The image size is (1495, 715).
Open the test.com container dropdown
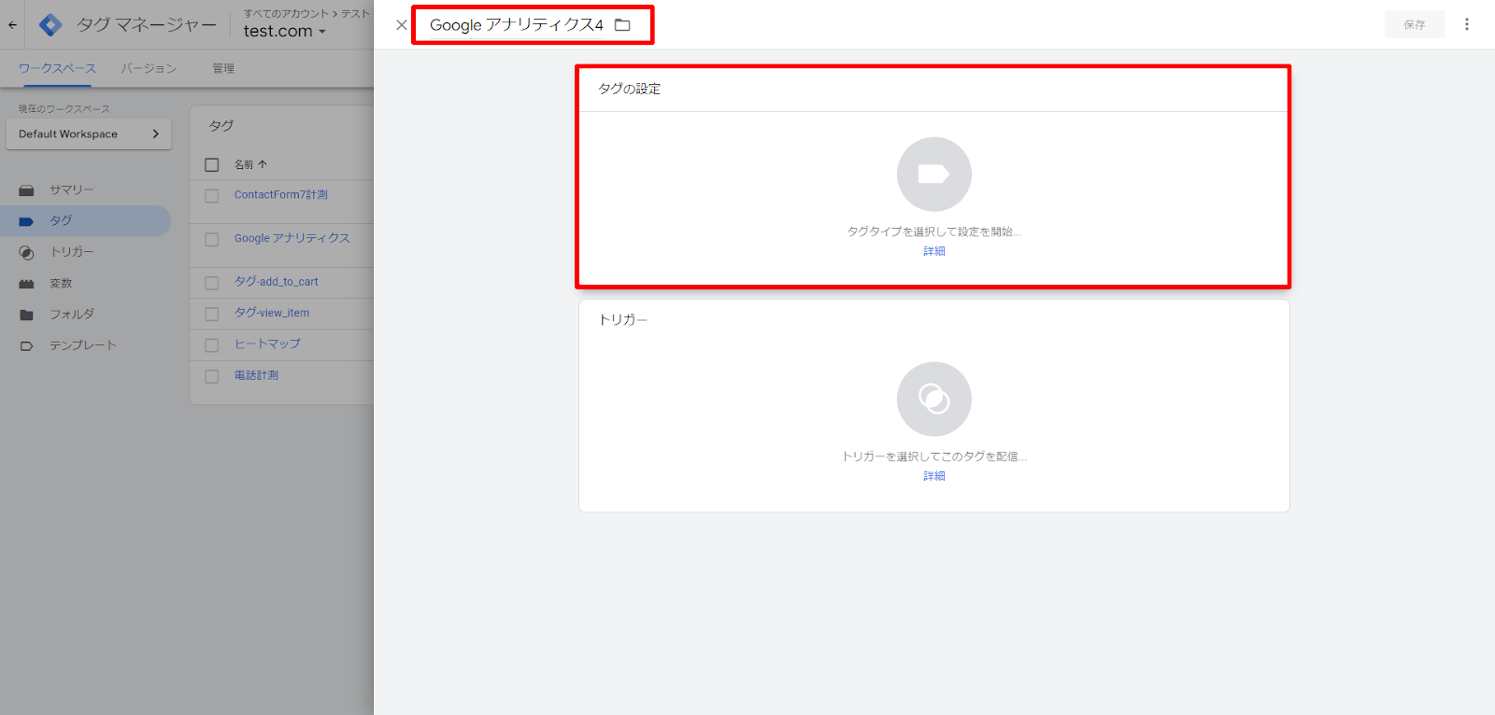click(x=284, y=31)
